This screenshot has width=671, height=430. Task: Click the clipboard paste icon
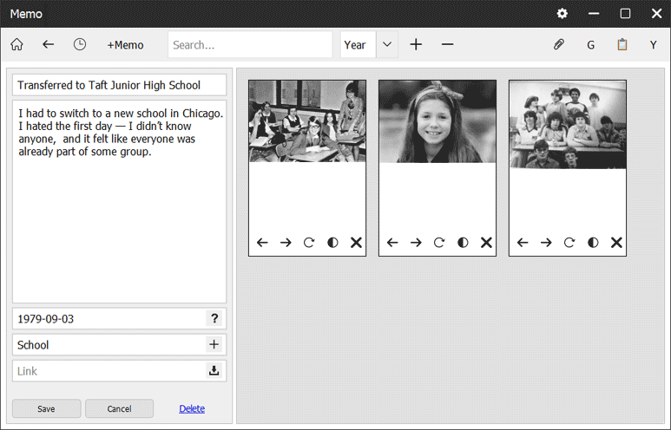622,44
